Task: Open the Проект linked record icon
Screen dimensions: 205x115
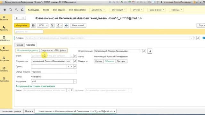Action: point(75,66)
